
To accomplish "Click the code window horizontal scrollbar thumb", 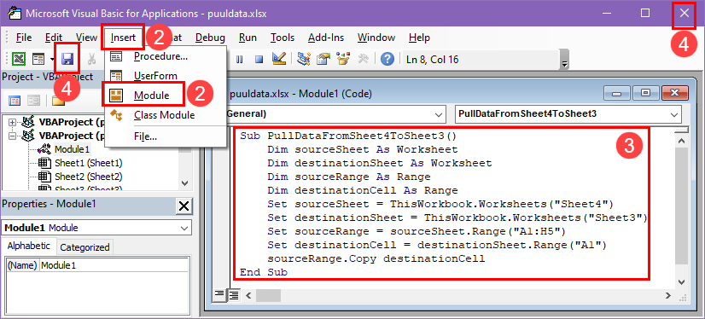I will (x=268, y=296).
